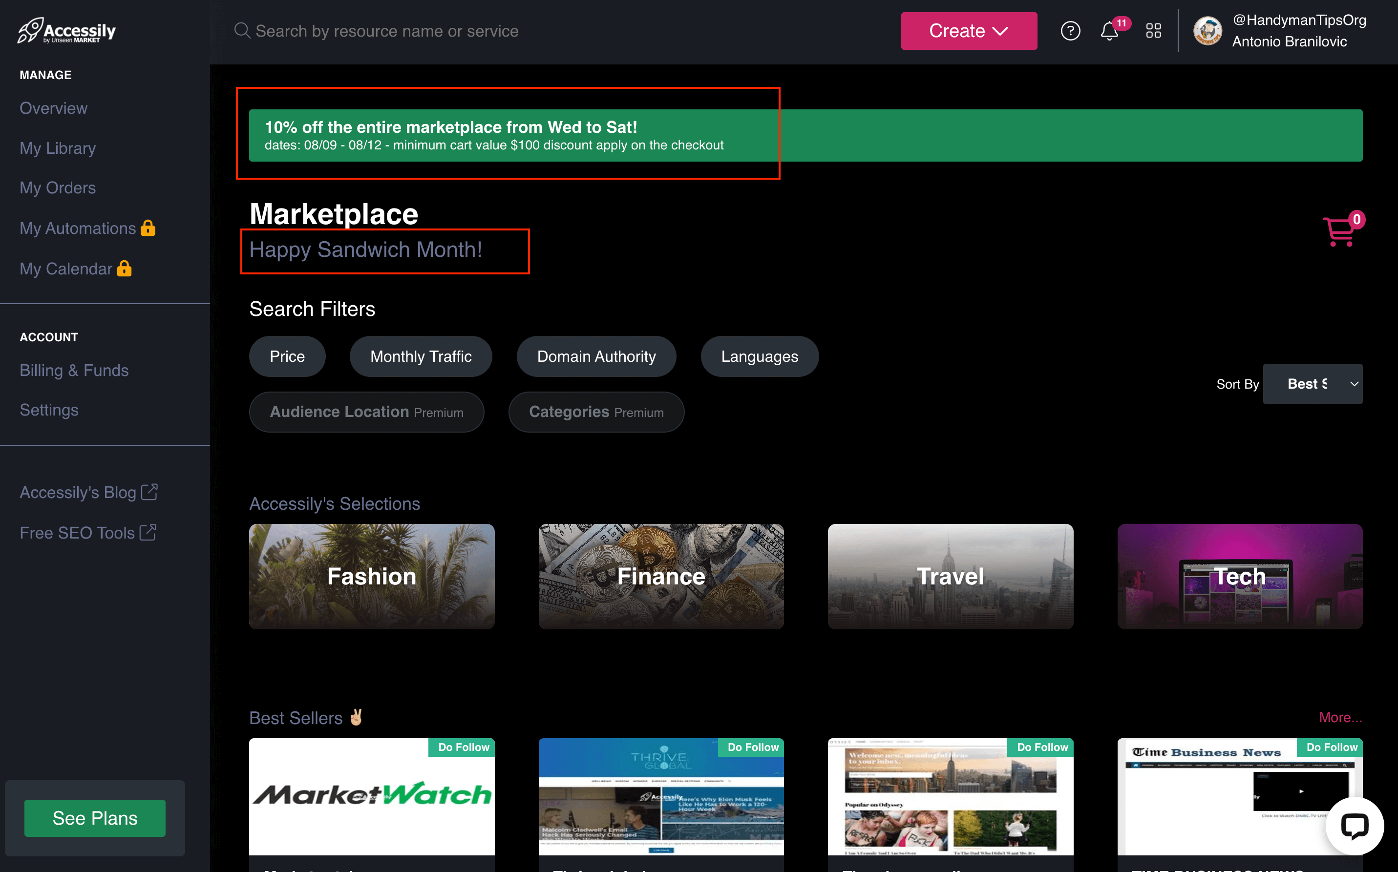Open the help question mark icon

(1070, 31)
